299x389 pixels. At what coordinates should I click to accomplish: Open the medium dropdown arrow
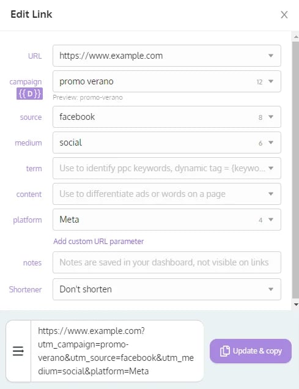[271, 143]
